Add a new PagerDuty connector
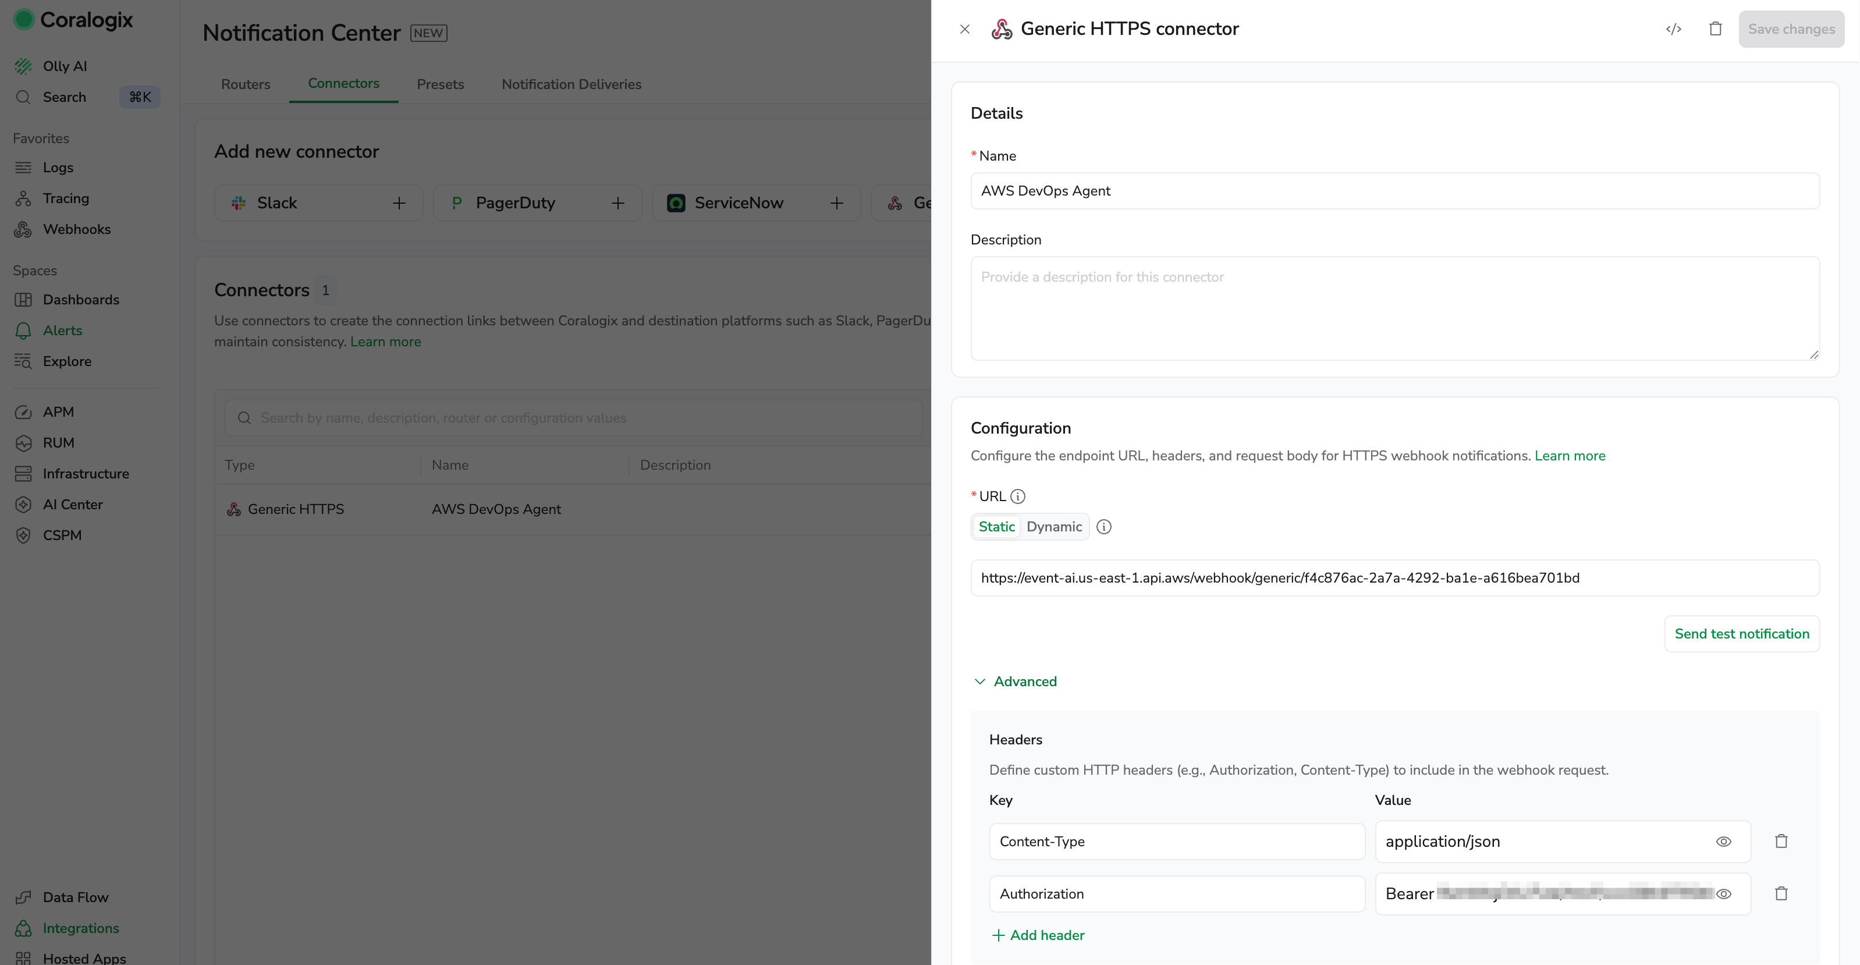The image size is (1860, 965). [x=537, y=203]
